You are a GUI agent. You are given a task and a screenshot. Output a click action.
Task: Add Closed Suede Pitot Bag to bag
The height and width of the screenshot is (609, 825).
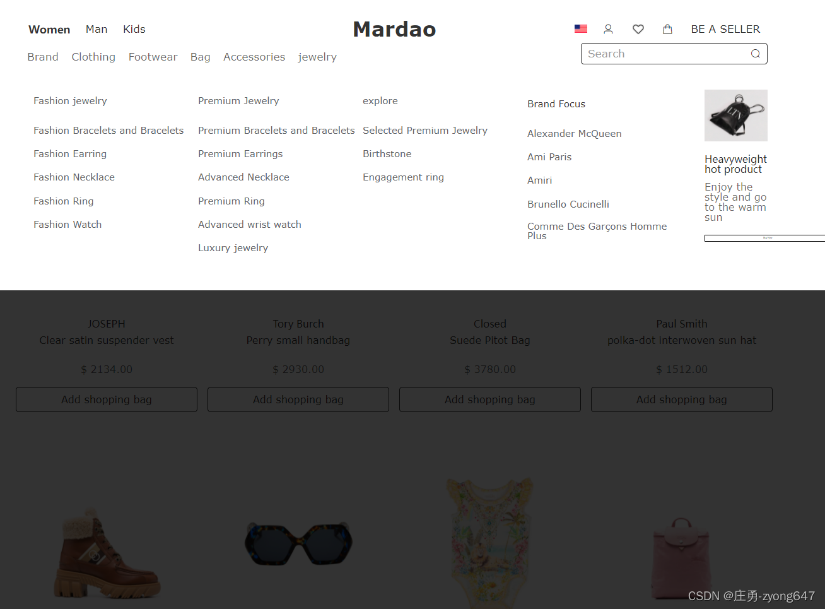[x=490, y=399]
